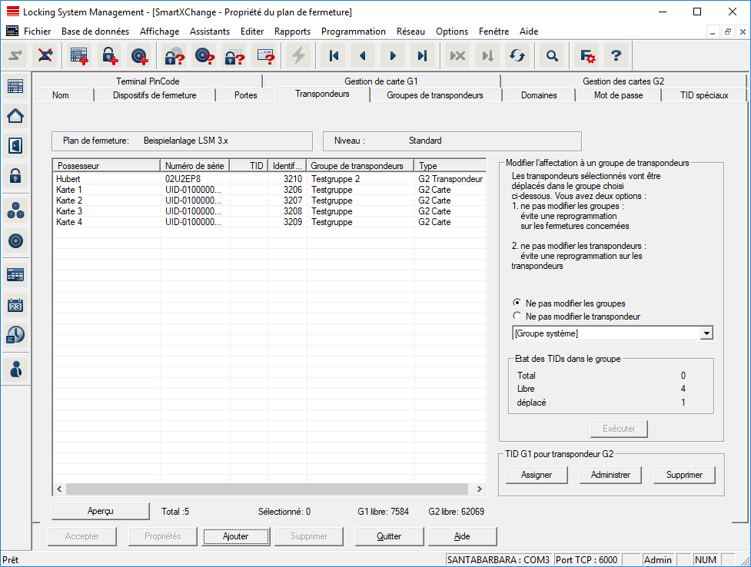This screenshot has width=751, height=567.
Task: Click the home icon in left sidebar
Action: point(15,116)
